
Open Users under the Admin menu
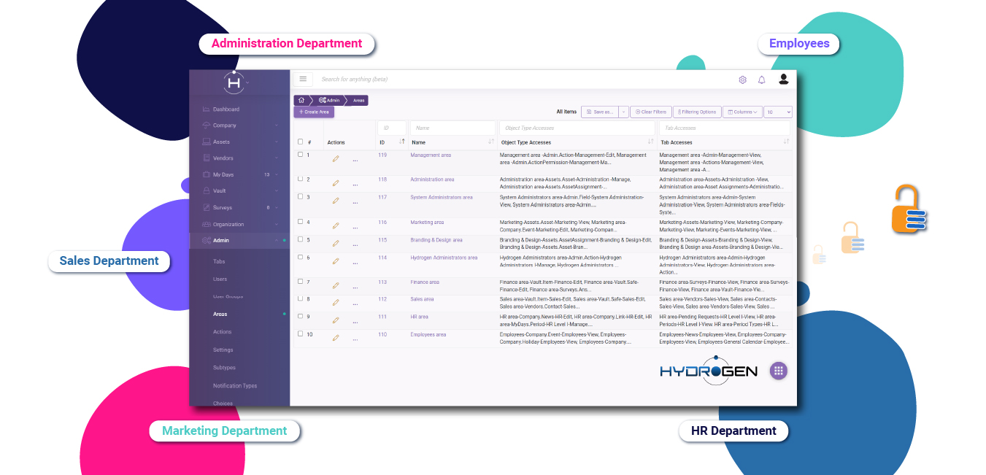[x=222, y=279]
